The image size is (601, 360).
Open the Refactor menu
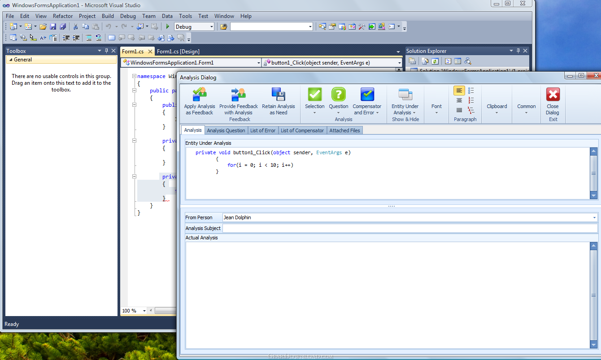pos(63,16)
